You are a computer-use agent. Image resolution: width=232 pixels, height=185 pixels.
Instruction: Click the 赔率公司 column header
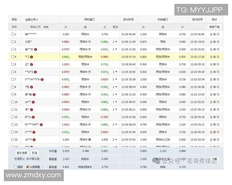coord(35,27)
